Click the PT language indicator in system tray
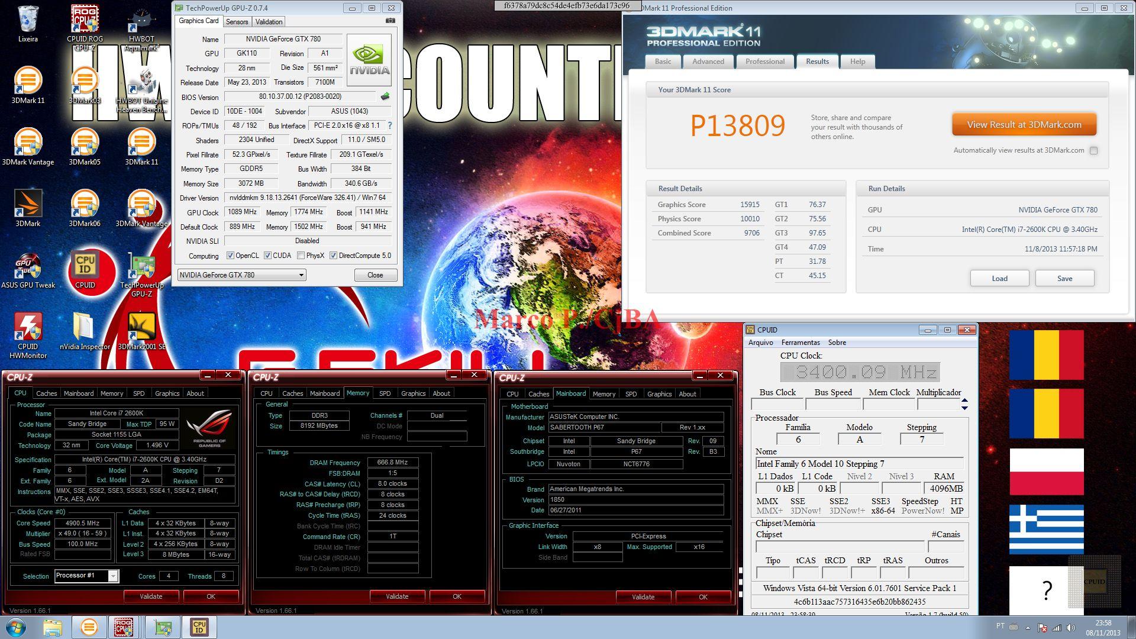The width and height of the screenshot is (1136, 639). pyautogui.click(x=1000, y=626)
